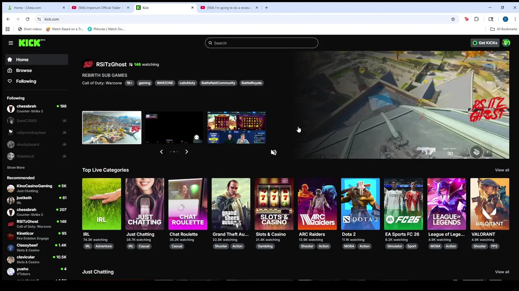The width and height of the screenshot is (519, 291).
Task: Go to next featured stream
Action: tap(187, 152)
